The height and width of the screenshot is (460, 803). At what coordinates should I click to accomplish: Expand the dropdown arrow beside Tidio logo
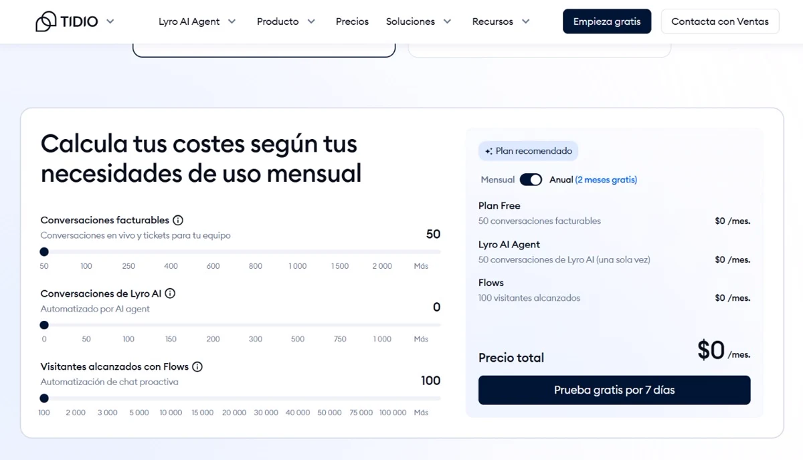(x=110, y=21)
